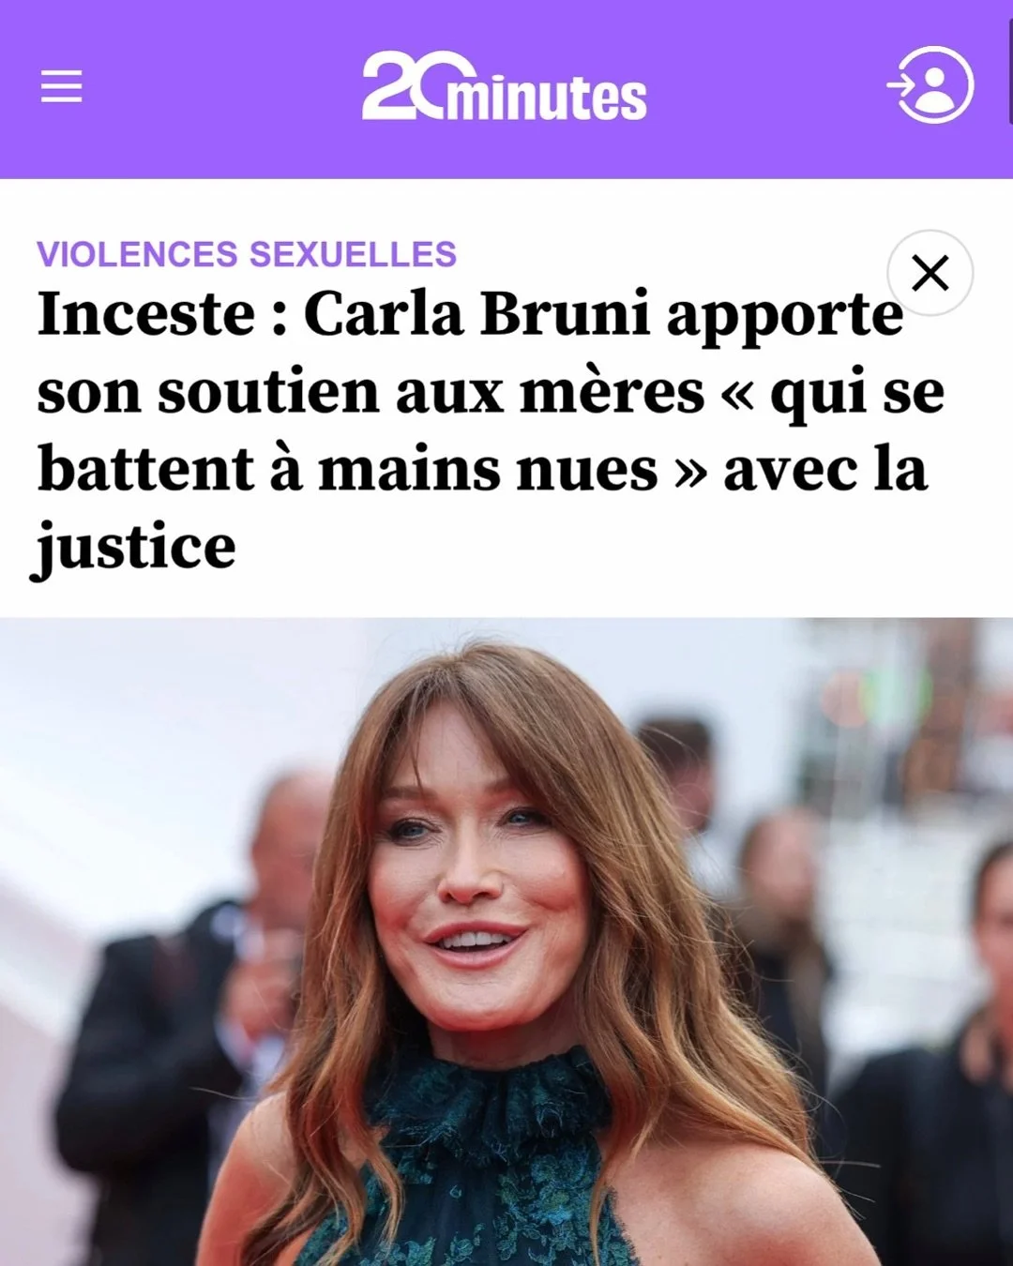Open the Violences Sexuelles category link
1013x1266 pixels.
[247, 254]
